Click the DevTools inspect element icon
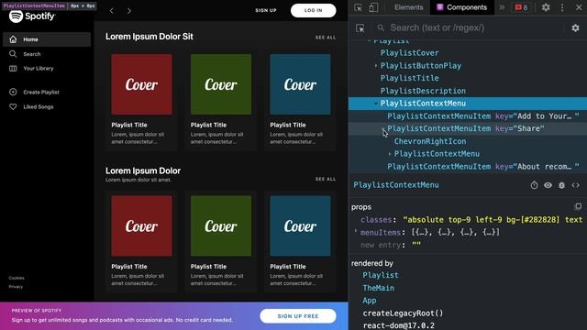This screenshot has width=587, height=330. (359, 7)
